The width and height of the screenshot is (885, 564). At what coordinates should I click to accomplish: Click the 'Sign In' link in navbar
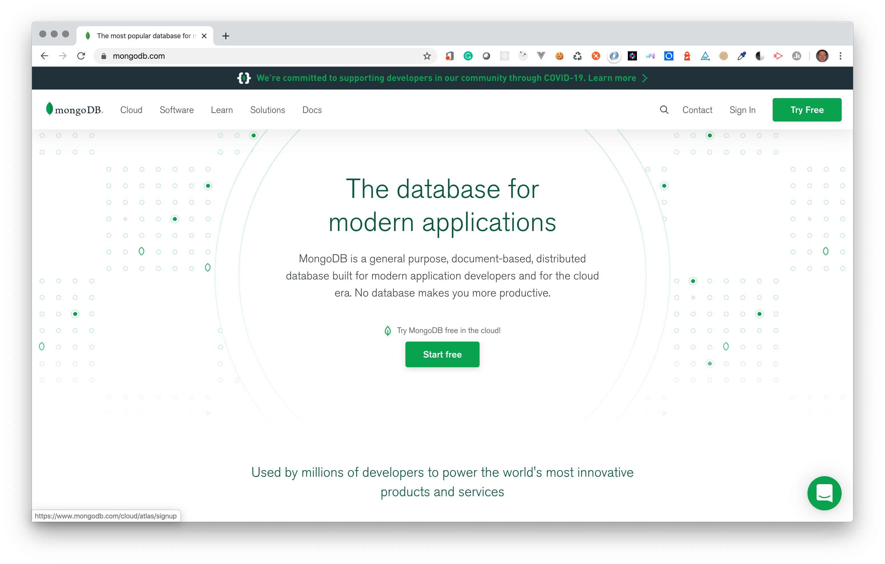(742, 110)
